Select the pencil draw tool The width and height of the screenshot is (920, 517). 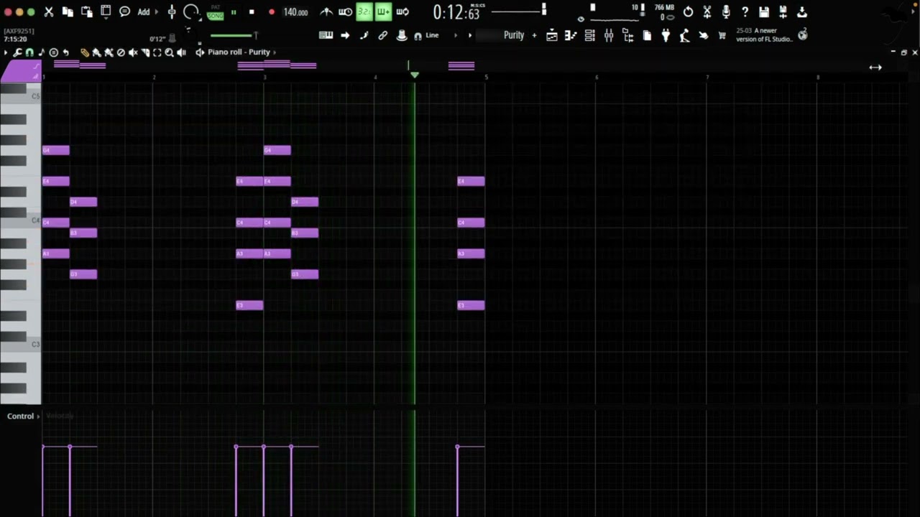point(85,52)
